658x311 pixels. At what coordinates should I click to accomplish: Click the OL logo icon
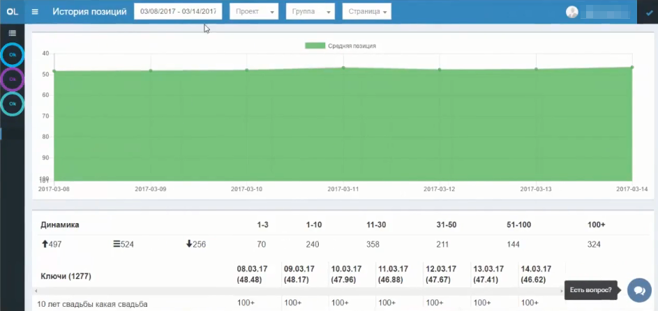point(12,12)
